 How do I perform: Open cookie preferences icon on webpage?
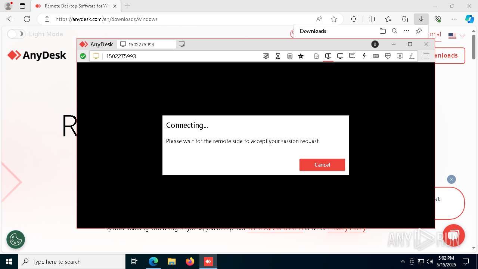(x=16, y=239)
